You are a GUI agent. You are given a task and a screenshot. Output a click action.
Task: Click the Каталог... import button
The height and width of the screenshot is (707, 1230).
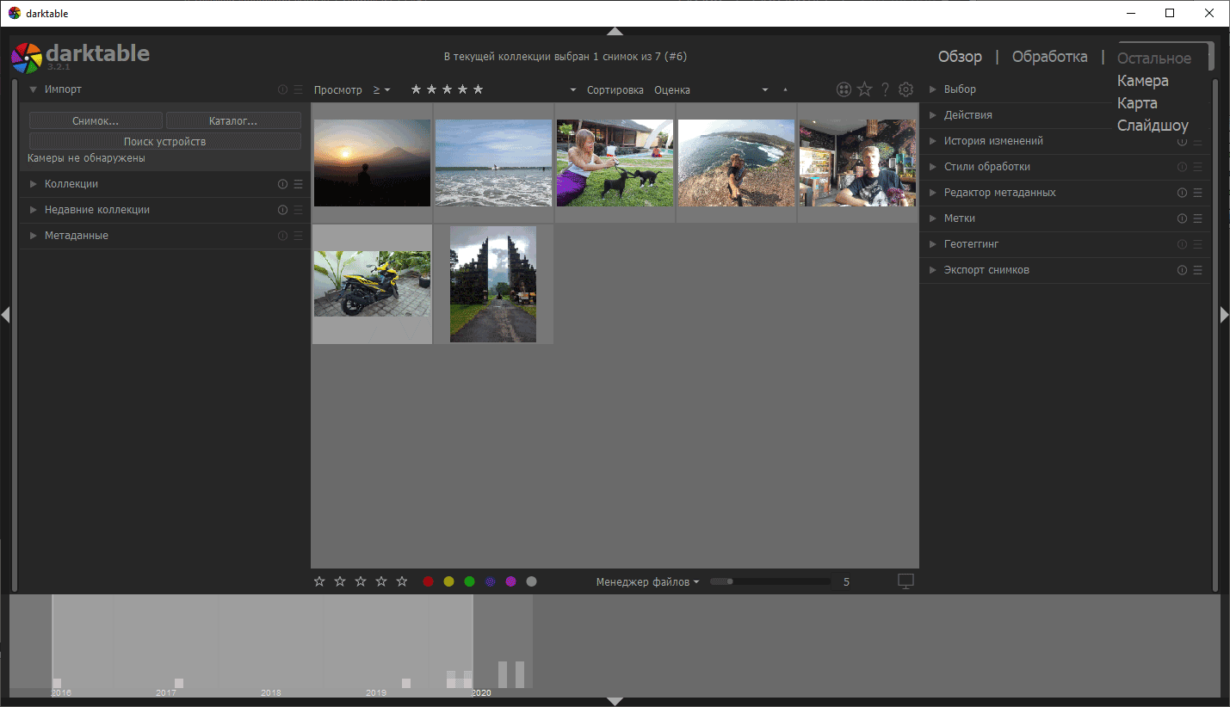click(233, 121)
